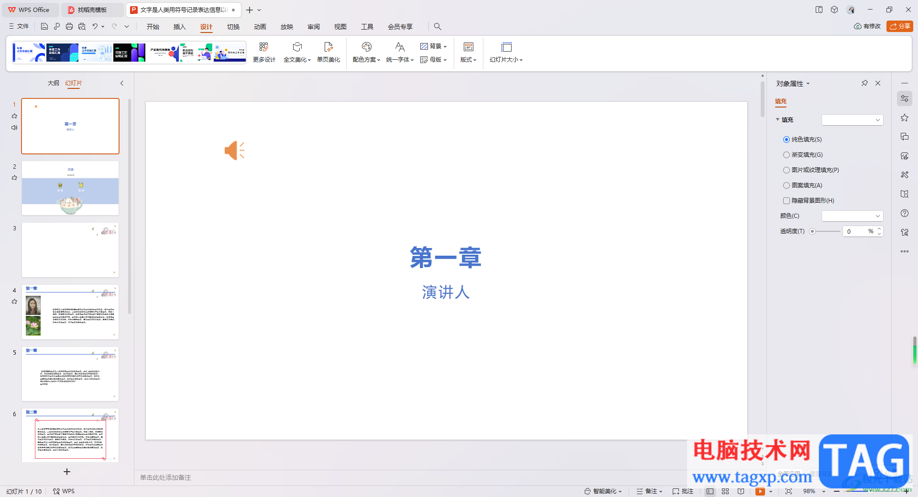Screen dimensions: 918x497
Task: Collapse the slide thumbnail panel chevron
Action: 122,83
